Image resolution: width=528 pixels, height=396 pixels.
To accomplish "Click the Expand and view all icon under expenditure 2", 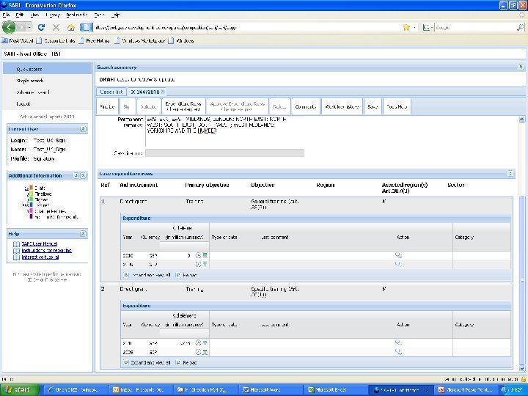I will click(126, 363).
